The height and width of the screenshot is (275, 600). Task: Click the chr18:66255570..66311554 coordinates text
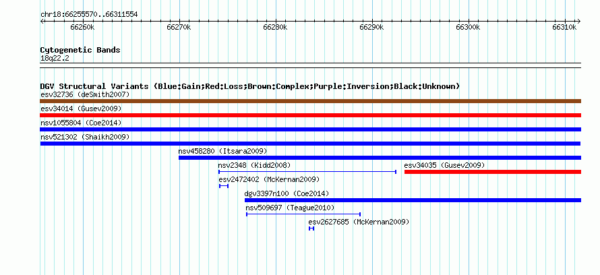point(89,15)
